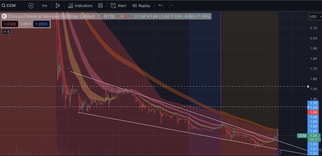The image size is (322, 156).
Task: Open the Indicators dialog
Action: click(80, 5)
